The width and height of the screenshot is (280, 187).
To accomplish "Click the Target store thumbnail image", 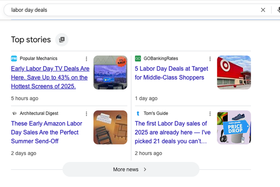I will pos(234,72).
